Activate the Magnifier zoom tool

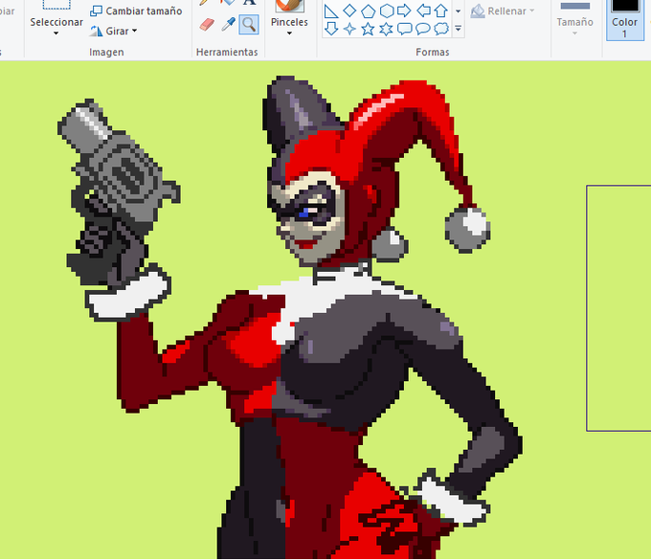tap(249, 25)
